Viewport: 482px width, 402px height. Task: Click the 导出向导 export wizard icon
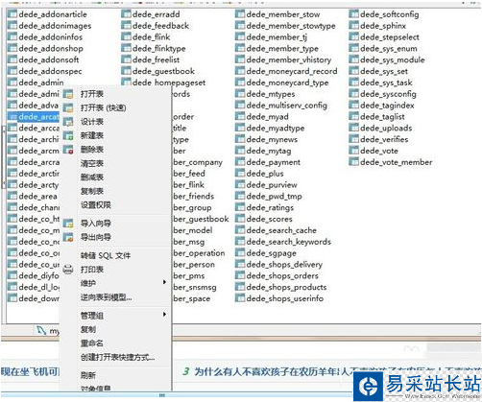point(68,237)
